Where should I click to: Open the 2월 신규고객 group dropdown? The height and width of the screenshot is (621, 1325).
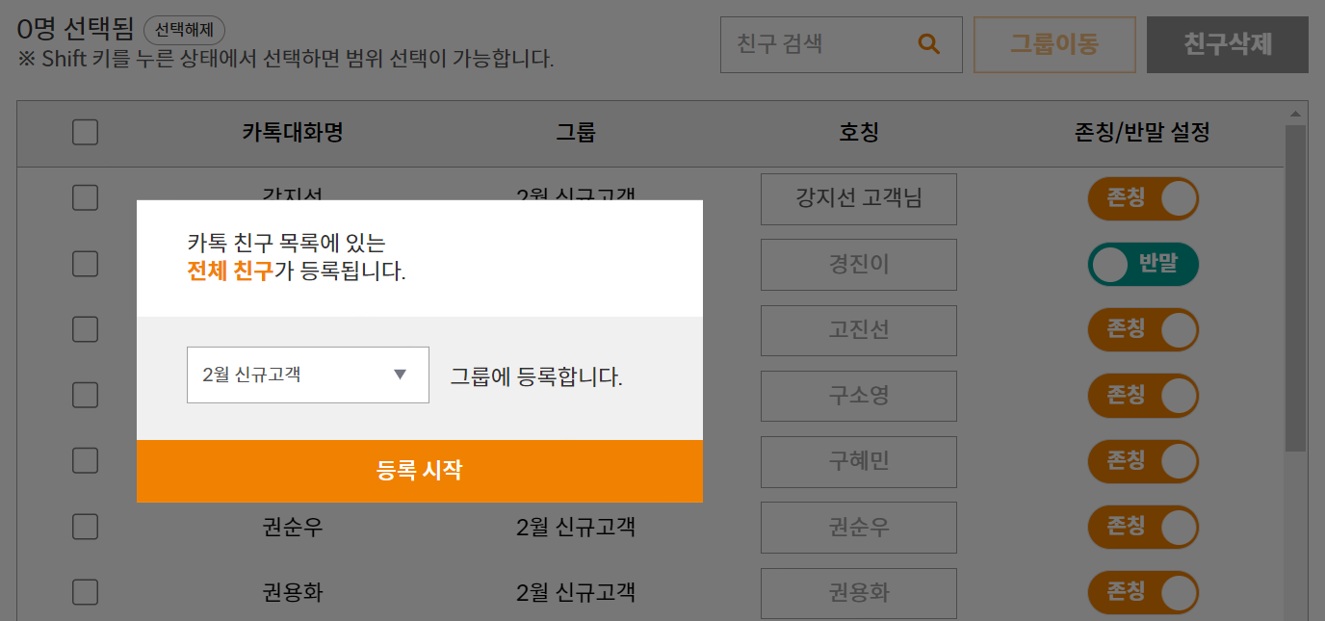307,375
